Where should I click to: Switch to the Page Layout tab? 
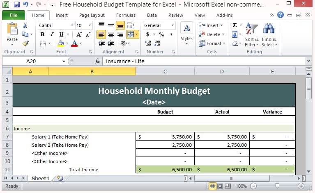[92, 15]
